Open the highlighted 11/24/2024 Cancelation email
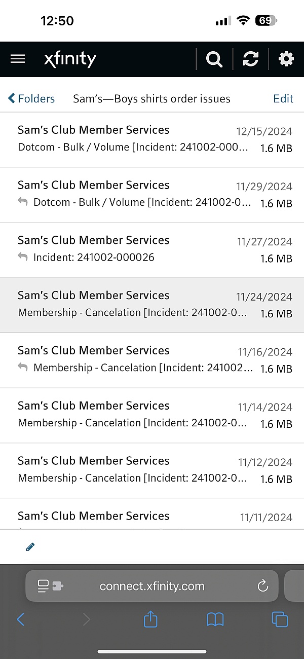This screenshot has height=659, width=304. [x=152, y=305]
